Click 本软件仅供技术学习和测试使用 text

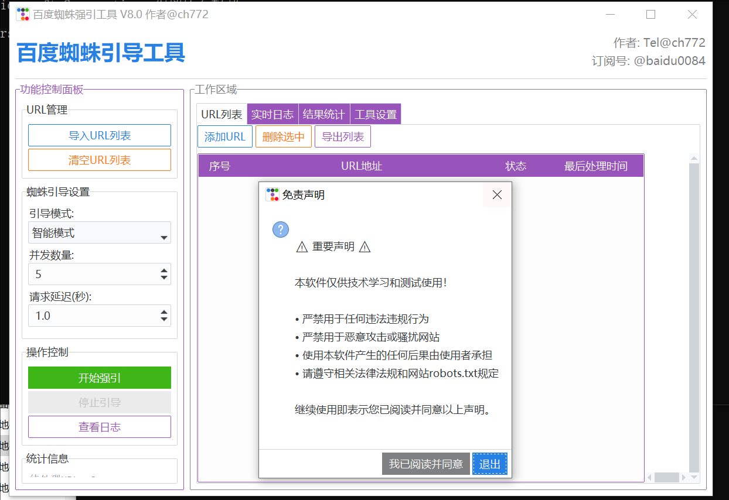point(371,283)
